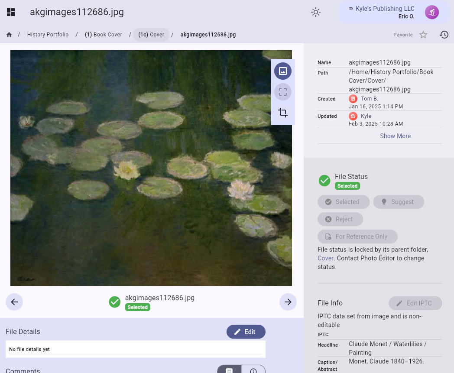
Task: Activate the crop tool
Action: tap(283, 113)
